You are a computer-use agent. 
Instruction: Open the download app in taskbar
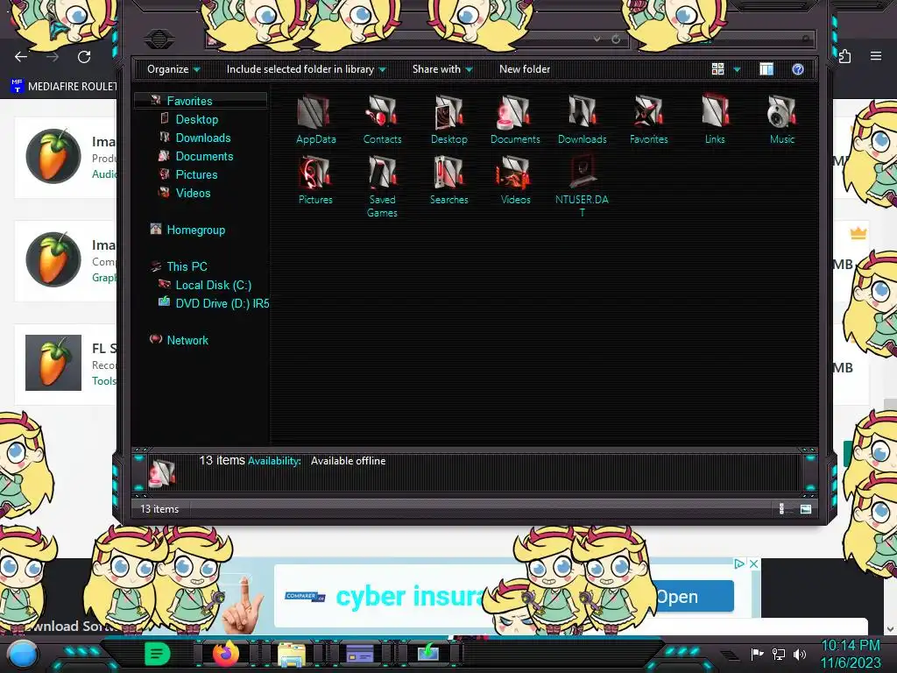point(427,652)
